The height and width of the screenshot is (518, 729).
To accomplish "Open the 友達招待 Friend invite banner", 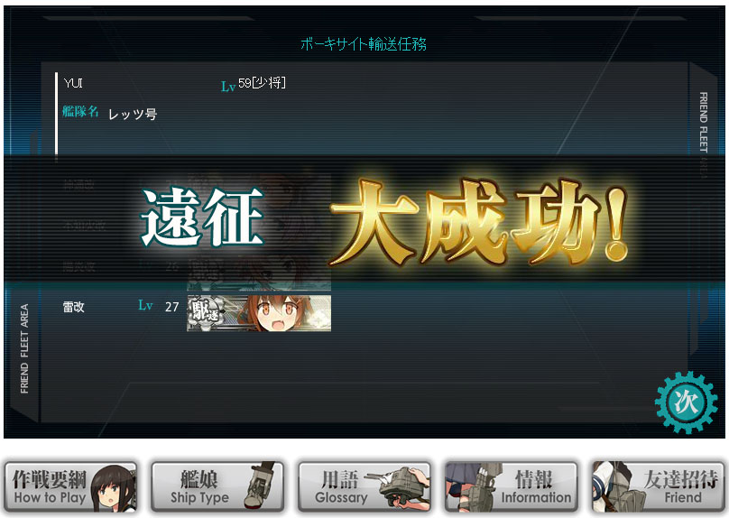I will pos(658,486).
